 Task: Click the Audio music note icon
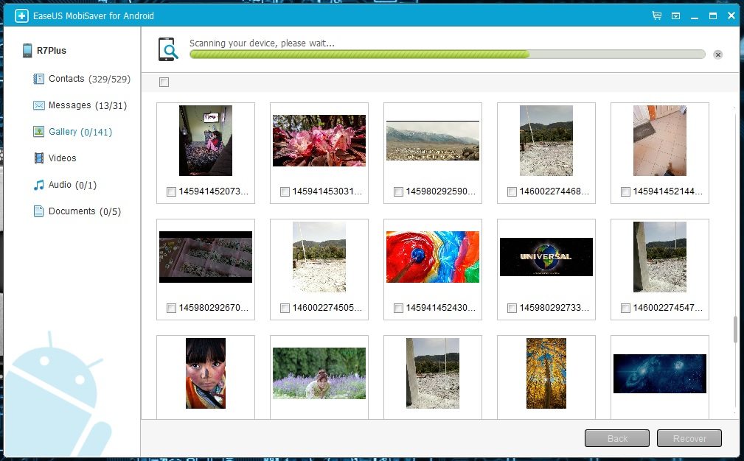(39, 185)
